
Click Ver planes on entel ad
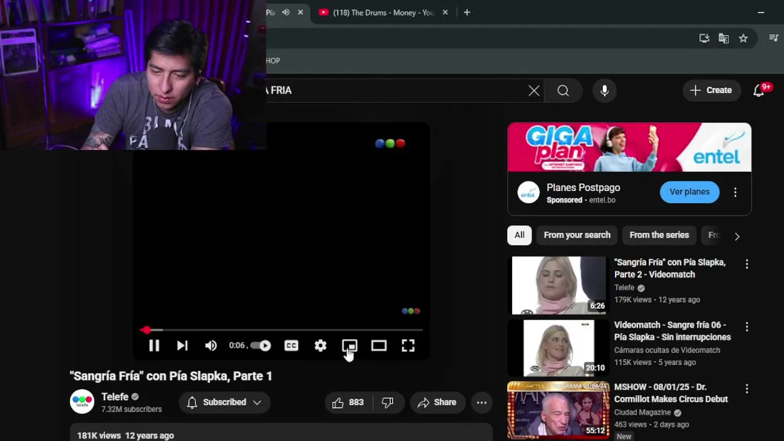[x=690, y=192]
